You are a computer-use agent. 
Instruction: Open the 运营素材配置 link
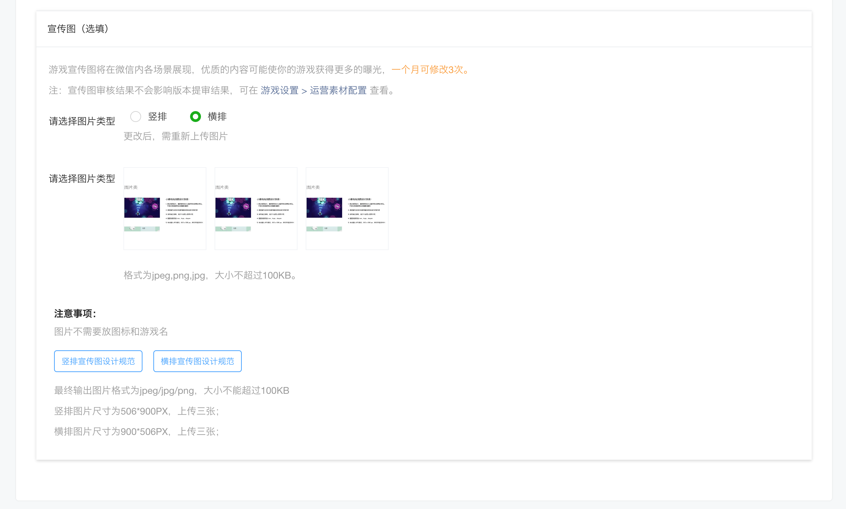click(x=338, y=90)
